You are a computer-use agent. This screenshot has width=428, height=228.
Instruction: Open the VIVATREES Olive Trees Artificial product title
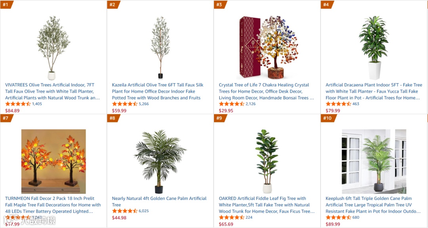click(52, 91)
